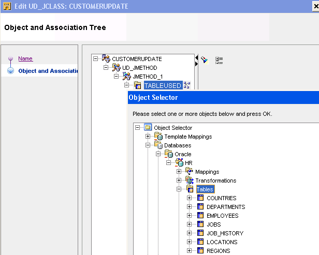Viewport: 319px width, 255px height.
Task: Expand the Template Mappings node
Action: click(x=148, y=137)
